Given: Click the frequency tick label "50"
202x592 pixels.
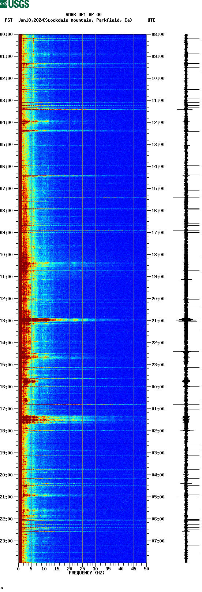Looking at the screenshot, I should (x=146, y=569).
